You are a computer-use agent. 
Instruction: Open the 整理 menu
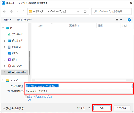[x=8, y=20]
